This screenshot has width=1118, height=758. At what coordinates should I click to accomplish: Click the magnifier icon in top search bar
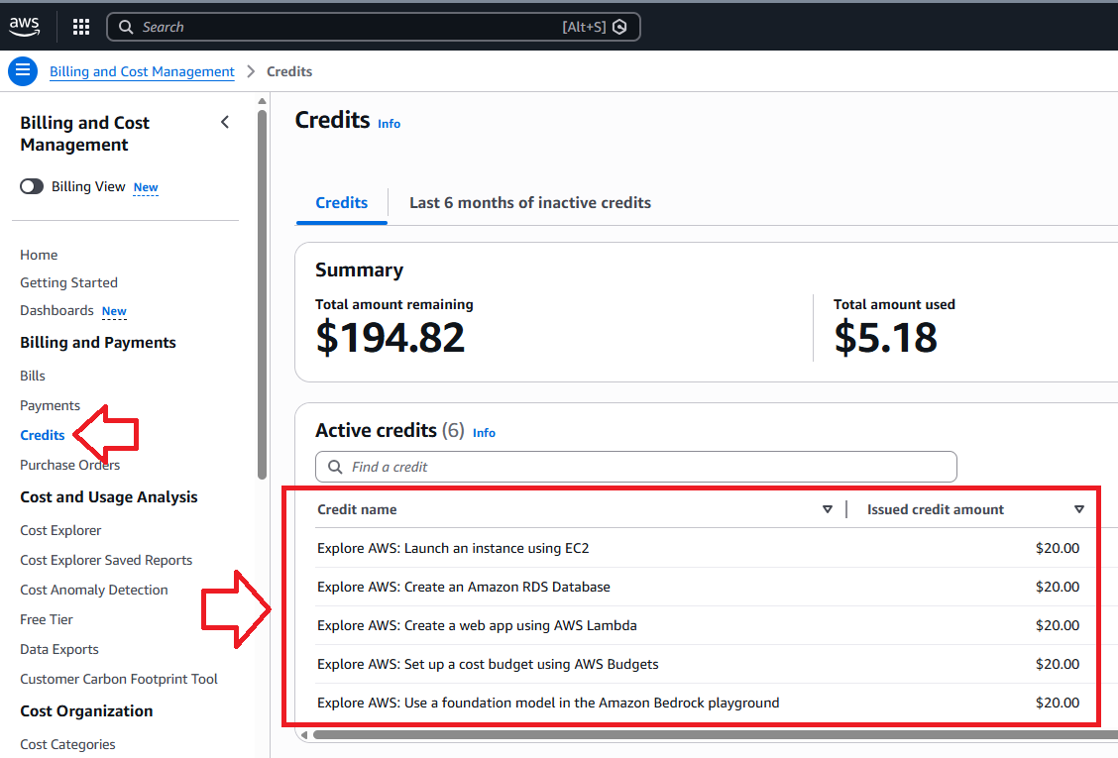[x=126, y=27]
